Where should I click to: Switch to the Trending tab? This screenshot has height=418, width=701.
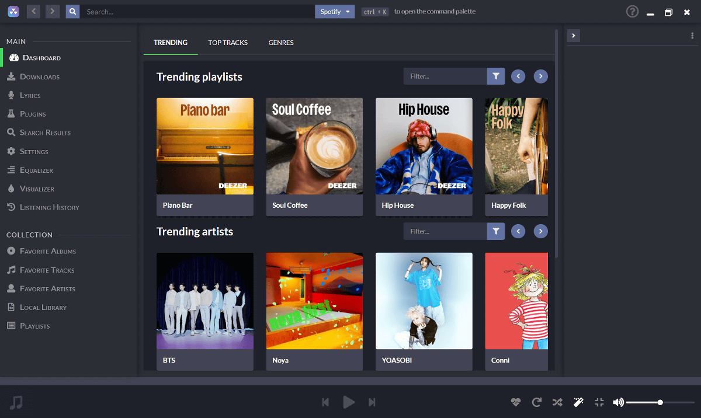[x=171, y=43]
